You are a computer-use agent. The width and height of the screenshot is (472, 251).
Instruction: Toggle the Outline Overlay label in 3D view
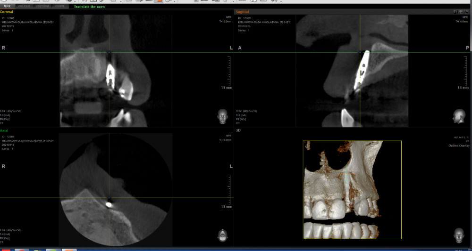459,146
